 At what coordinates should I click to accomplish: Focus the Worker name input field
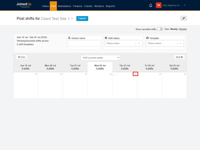pyautogui.click(x=84, y=43)
